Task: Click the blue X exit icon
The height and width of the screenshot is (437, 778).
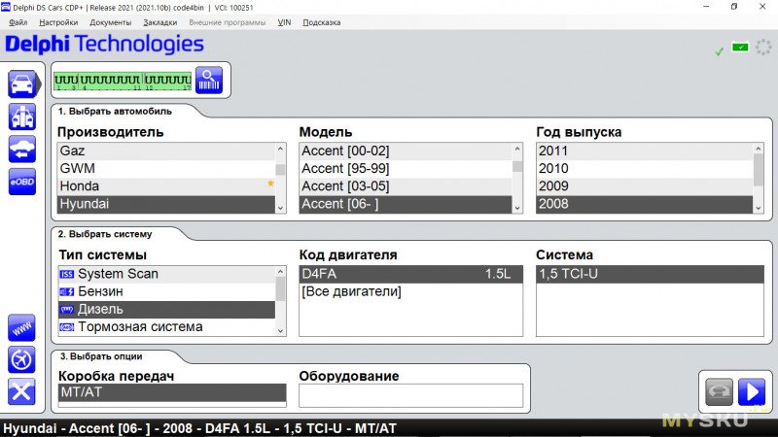Action: 21,392
